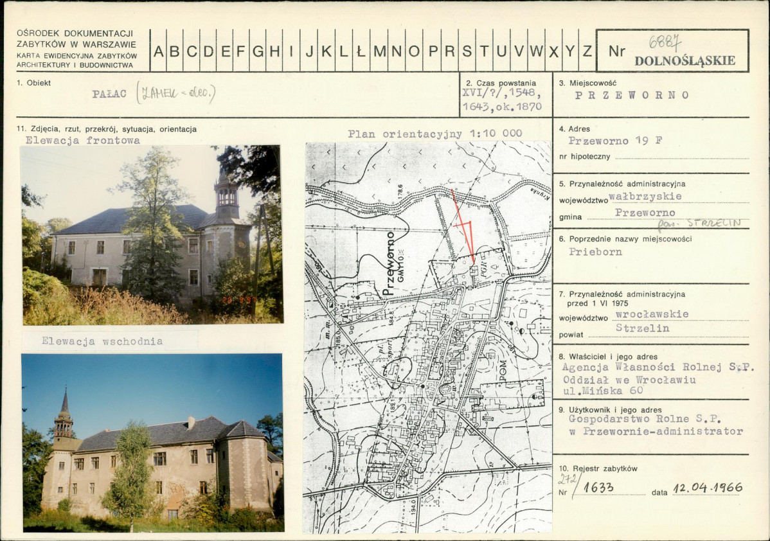This screenshot has height=541, width=770.
Task: Click the 'Elewacja wschodnia' caption label
Action: [x=102, y=341]
